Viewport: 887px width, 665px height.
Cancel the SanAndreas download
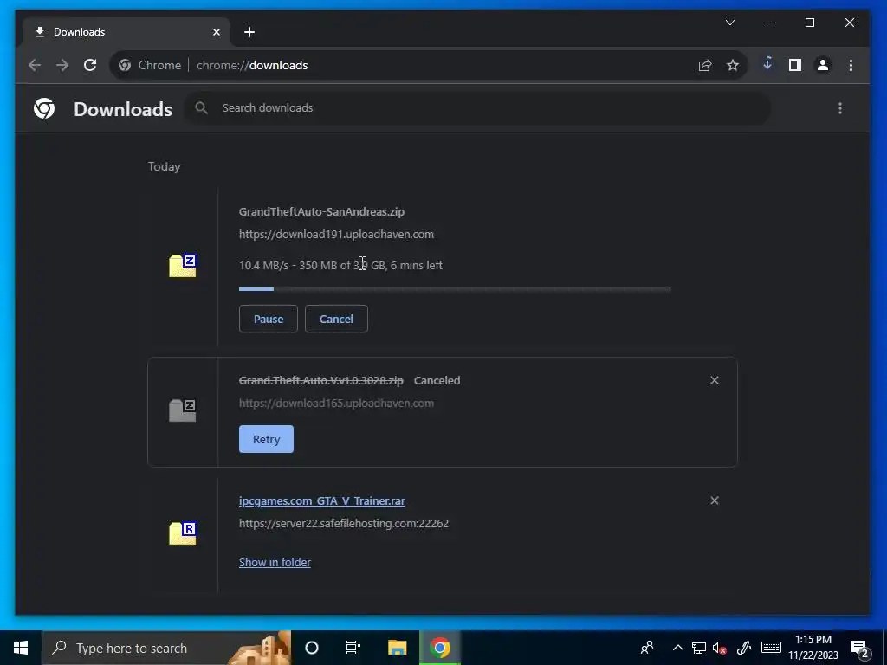click(x=336, y=319)
